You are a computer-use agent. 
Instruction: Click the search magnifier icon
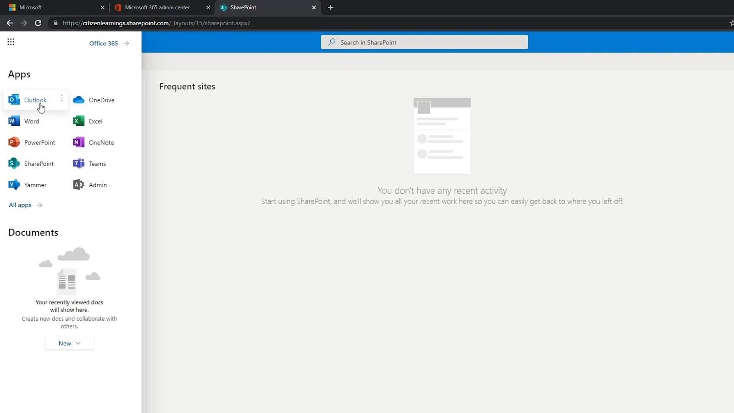332,42
